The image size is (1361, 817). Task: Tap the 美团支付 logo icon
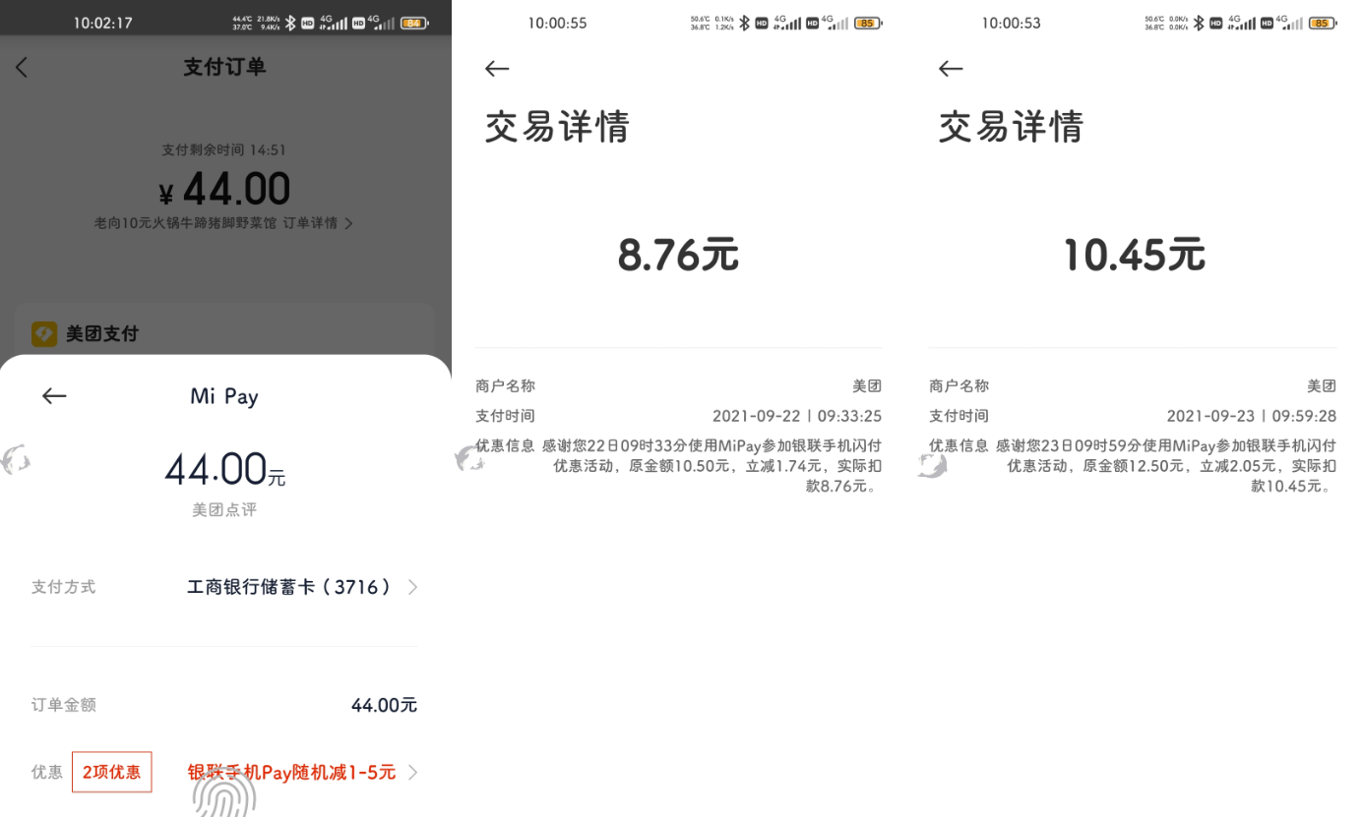pos(44,334)
